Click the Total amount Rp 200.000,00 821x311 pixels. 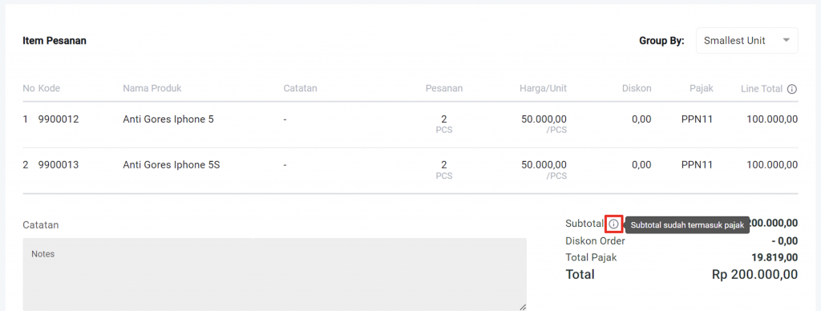pos(755,274)
